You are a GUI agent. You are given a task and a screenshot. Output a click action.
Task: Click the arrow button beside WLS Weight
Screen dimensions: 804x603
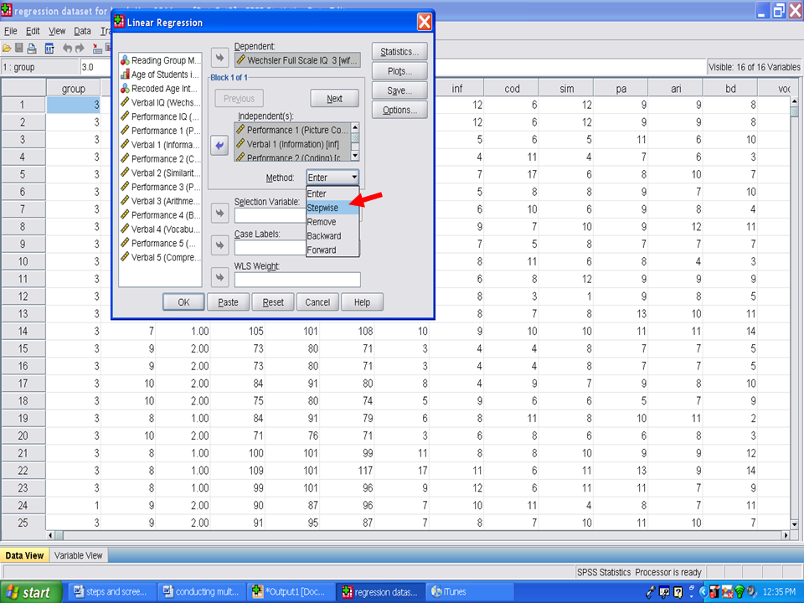click(220, 276)
